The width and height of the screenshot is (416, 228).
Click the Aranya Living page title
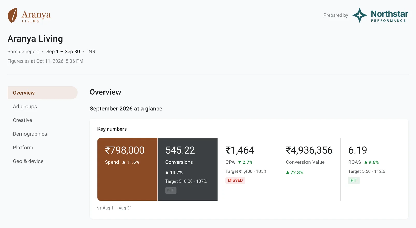[x=35, y=39]
